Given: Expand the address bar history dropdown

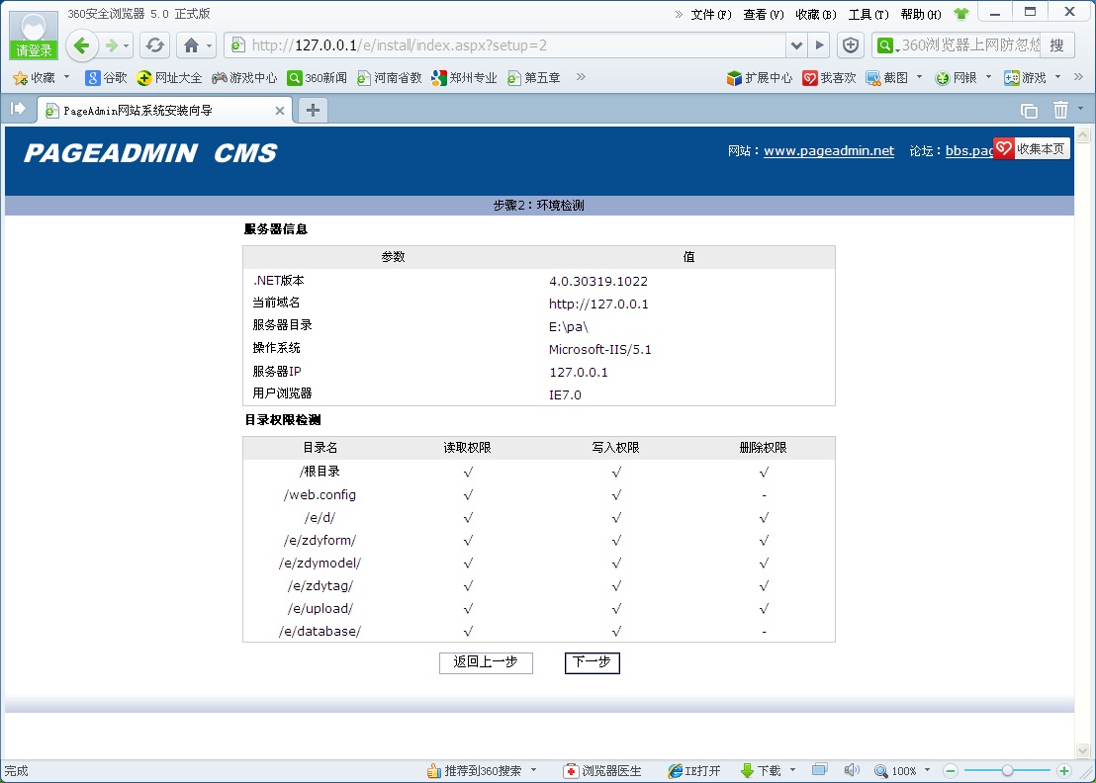Looking at the screenshot, I should [x=796, y=45].
